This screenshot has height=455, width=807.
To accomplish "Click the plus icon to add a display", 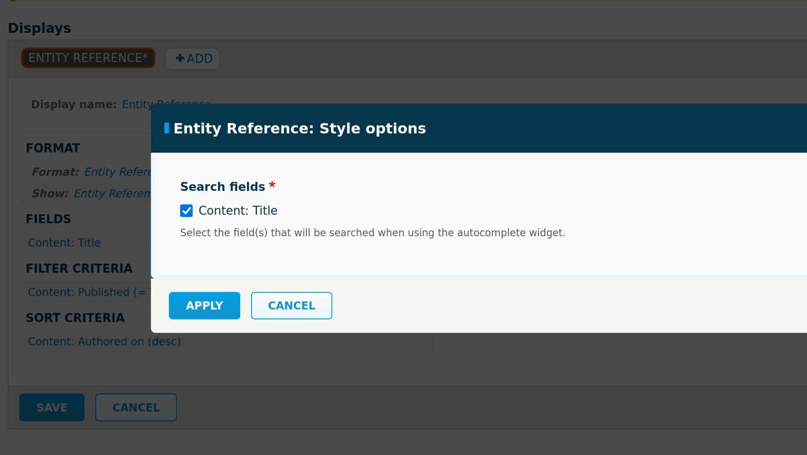I will [x=180, y=58].
